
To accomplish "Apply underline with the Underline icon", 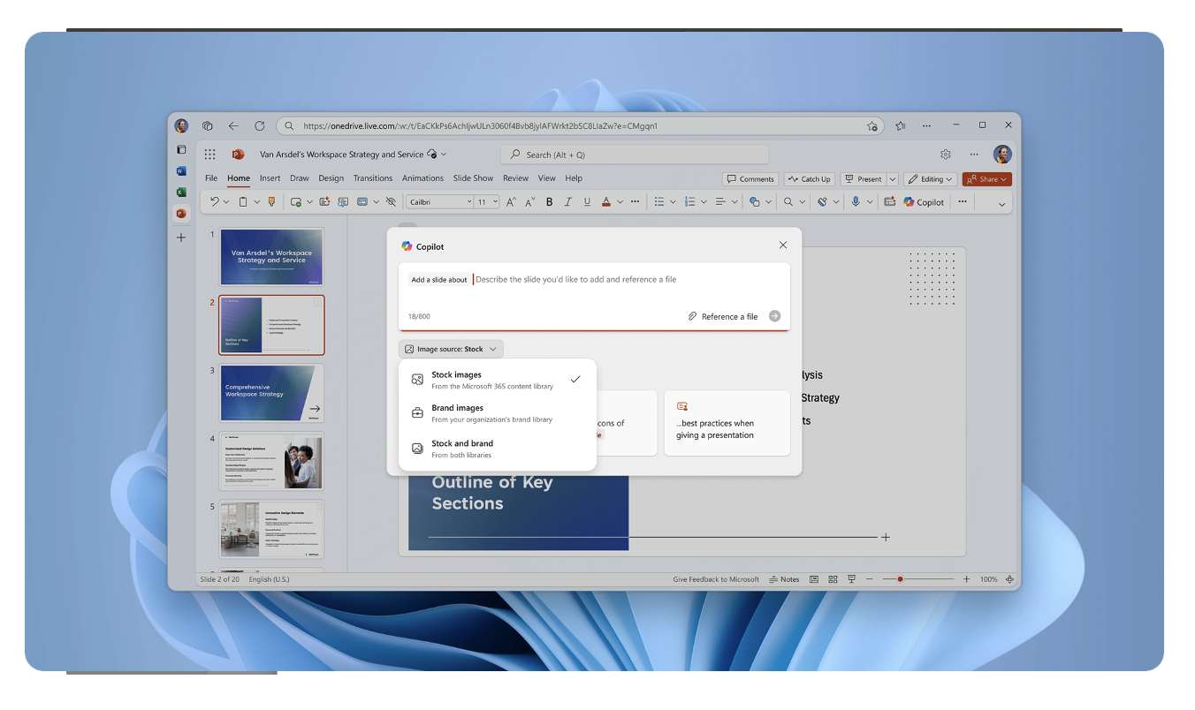I will click(587, 202).
